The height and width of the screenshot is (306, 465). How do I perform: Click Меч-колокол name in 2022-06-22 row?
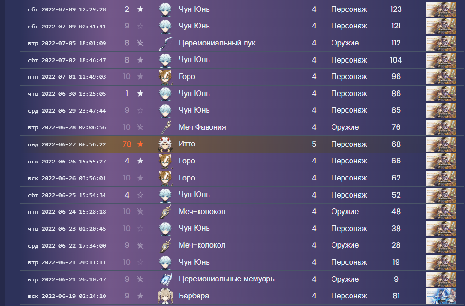(x=202, y=245)
